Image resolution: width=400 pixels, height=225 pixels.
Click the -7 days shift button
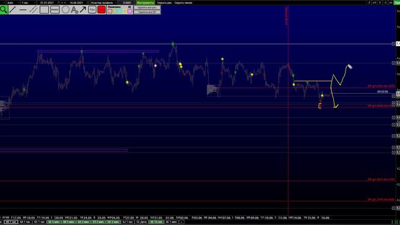(369, 2)
